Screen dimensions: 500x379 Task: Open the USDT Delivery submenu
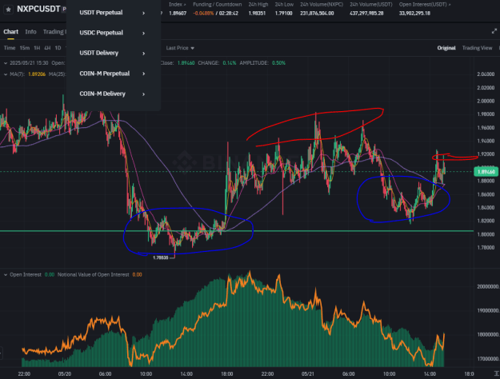pyautogui.click(x=112, y=53)
